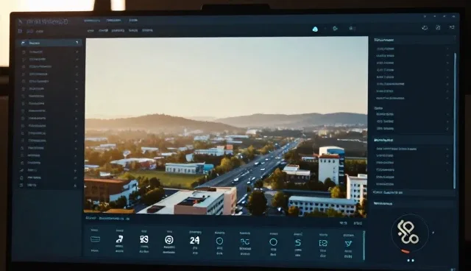This screenshot has width=471, height=271.
Task: Click the white "KS"-shaped glyph icon in bottom toolbar
Action: [x=144, y=239]
